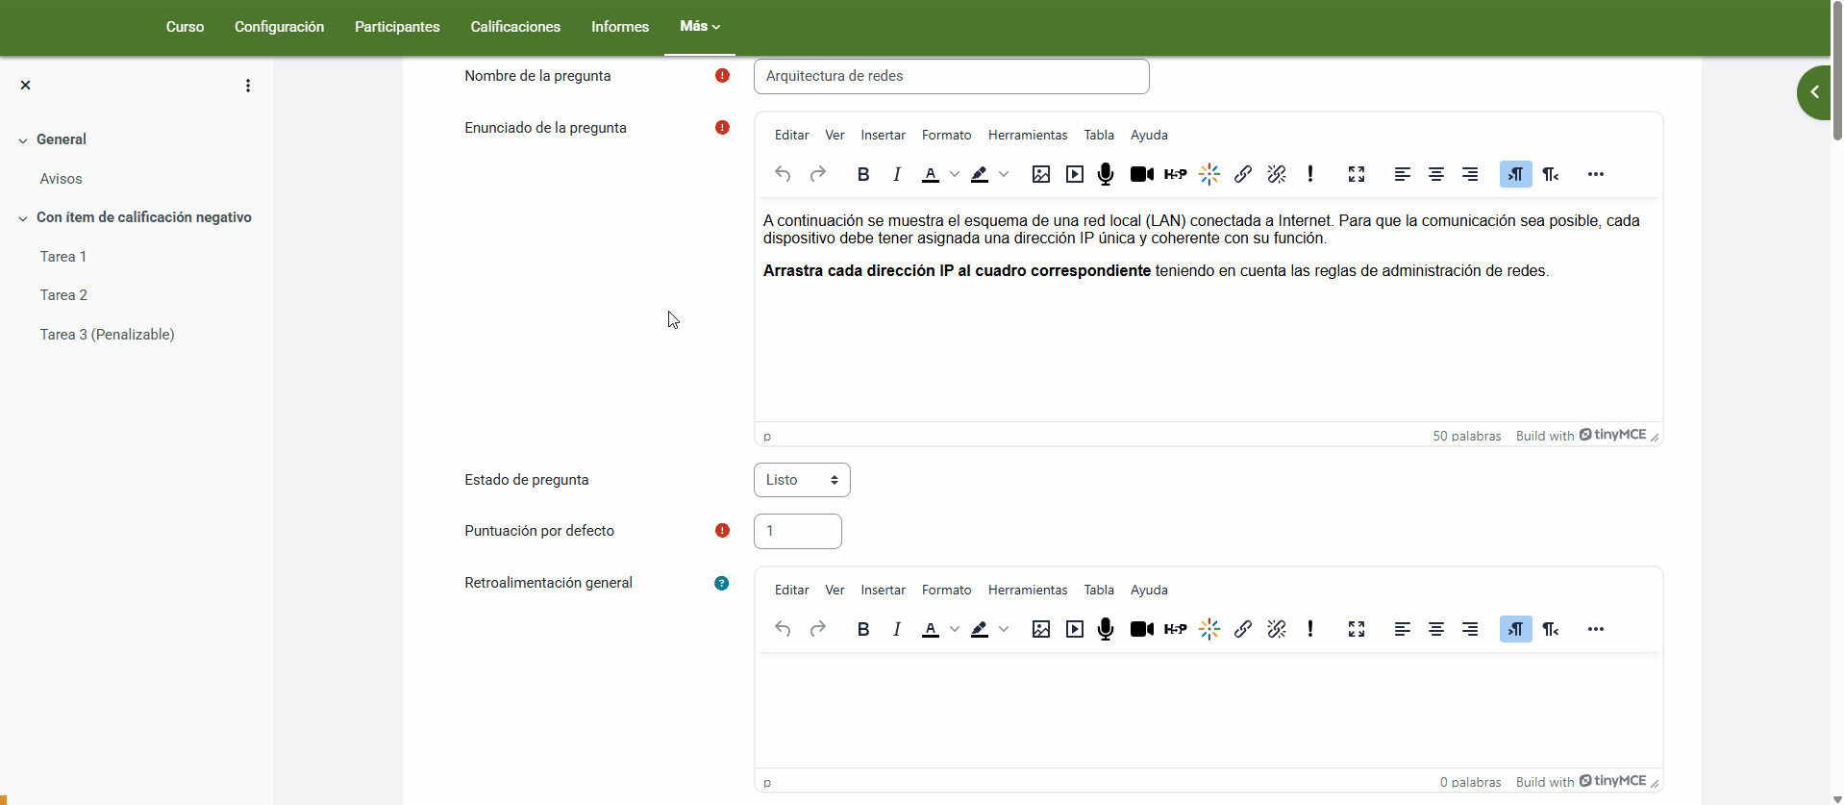
Task: Open the Configuración tab
Action: [x=280, y=27]
